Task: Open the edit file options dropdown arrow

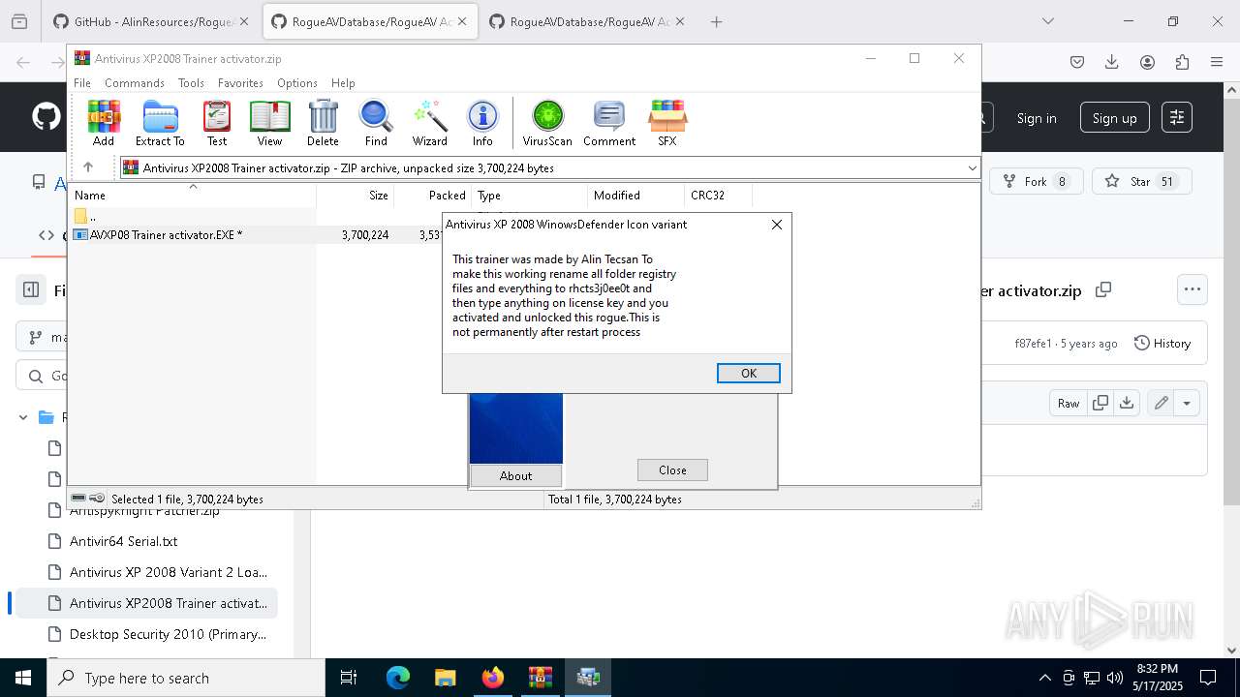Action: pos(1188,403)
